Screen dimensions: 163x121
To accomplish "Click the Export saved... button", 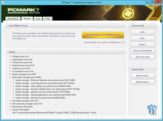I will (142, 75).
